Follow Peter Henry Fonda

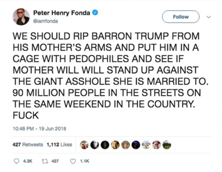click(181, 17)
